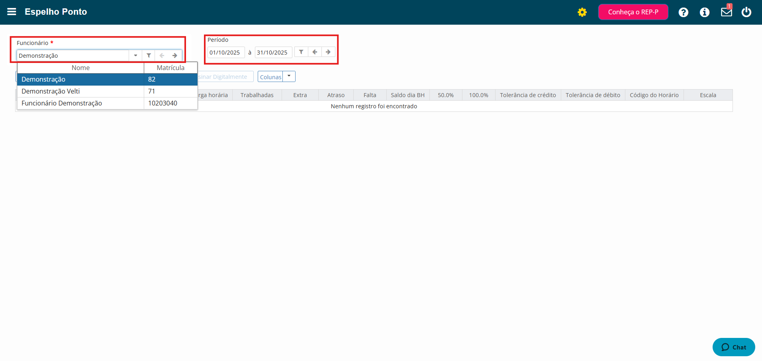The image size is (762, 361).
Task: Click the Colunas button
Action: pyautogui.click(x=270, y=77)
